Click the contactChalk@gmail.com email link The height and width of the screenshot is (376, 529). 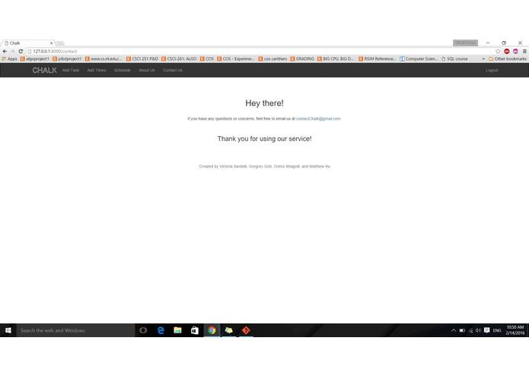[318, 119]
